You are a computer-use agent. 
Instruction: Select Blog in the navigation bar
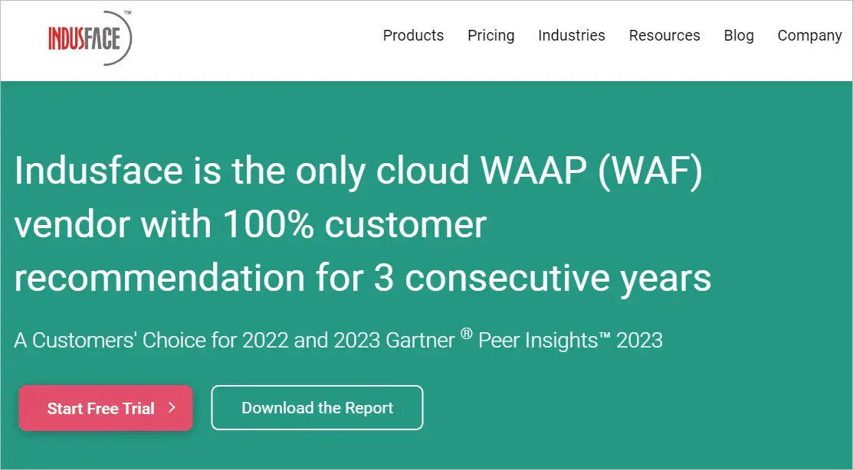[738, 35]
